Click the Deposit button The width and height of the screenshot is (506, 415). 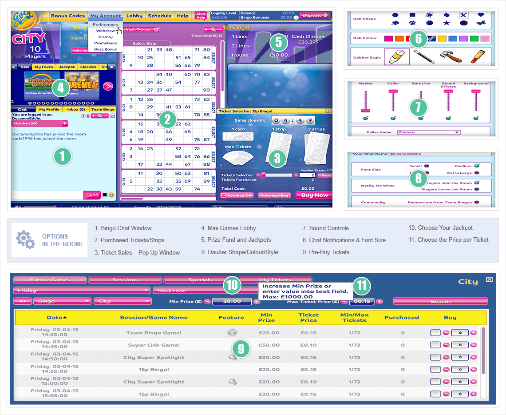pos(315,15)
